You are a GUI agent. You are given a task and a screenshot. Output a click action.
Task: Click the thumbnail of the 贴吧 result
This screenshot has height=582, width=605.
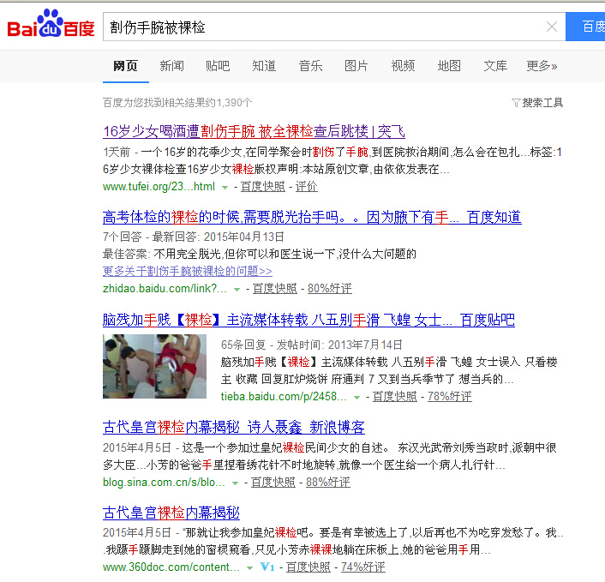(x=154, y=366)
